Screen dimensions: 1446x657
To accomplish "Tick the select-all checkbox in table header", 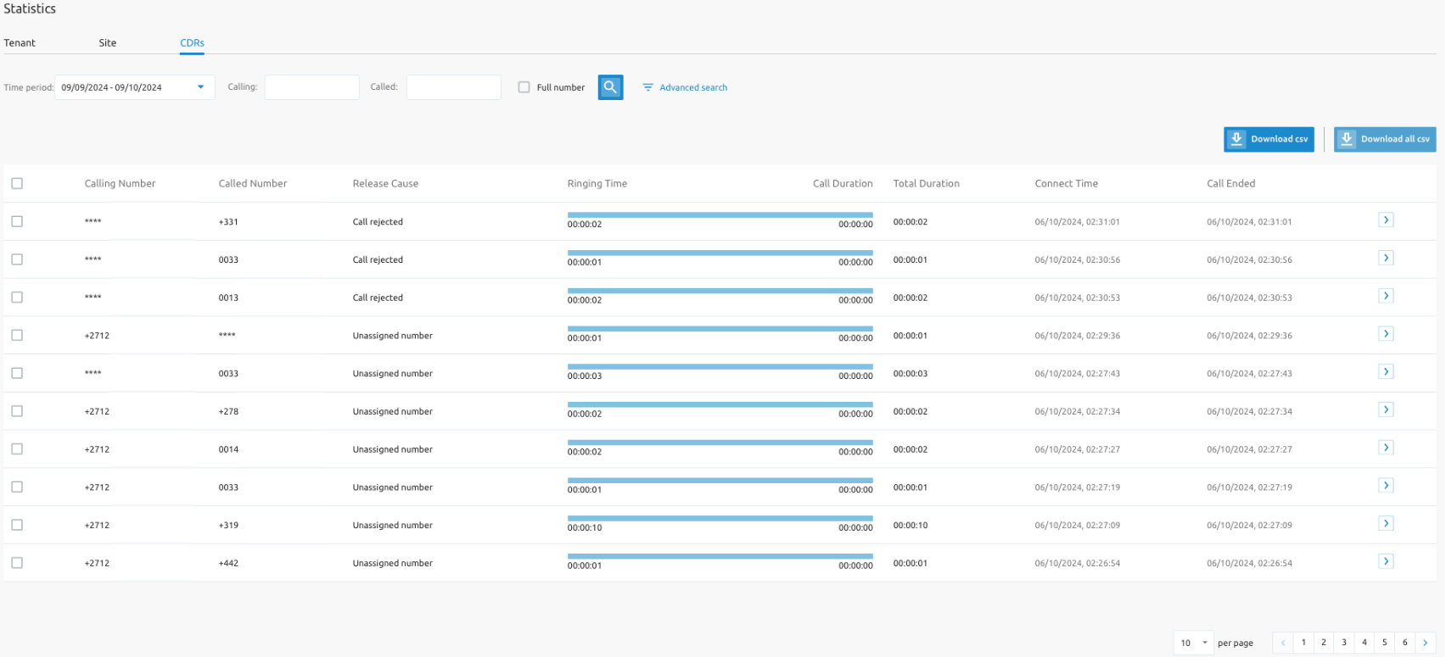I will tap(17, 183).
